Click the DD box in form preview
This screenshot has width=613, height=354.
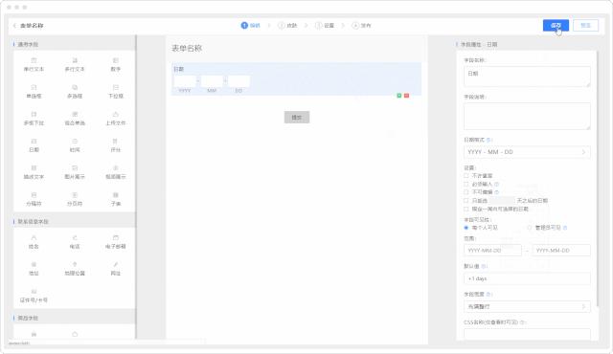[238, 81]
